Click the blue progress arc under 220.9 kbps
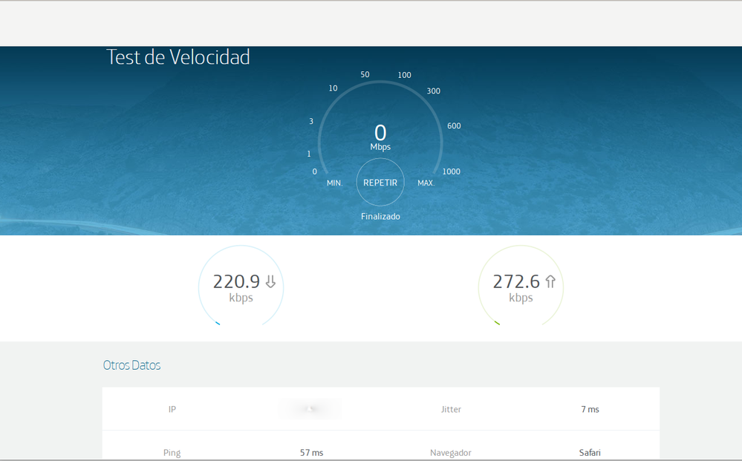 point(218,324)
